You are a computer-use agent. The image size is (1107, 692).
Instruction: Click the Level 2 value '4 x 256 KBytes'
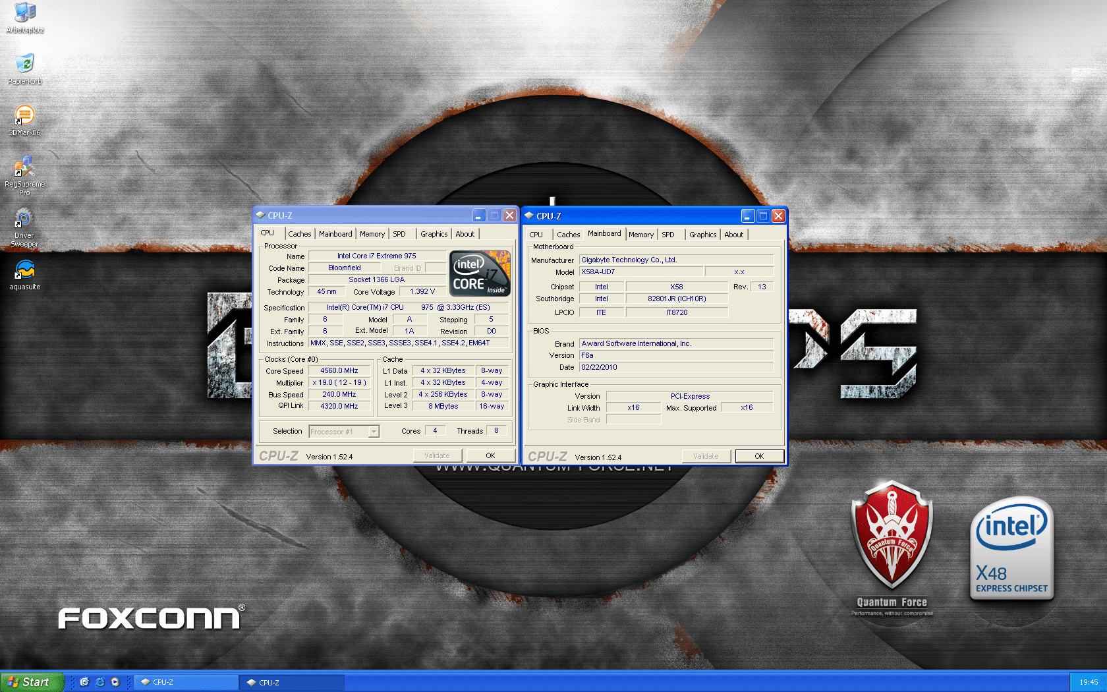443,394
